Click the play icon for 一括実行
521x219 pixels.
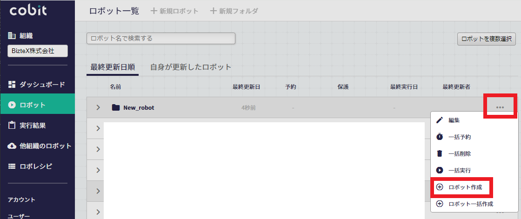pyautogui.click(x=440, y=170)
